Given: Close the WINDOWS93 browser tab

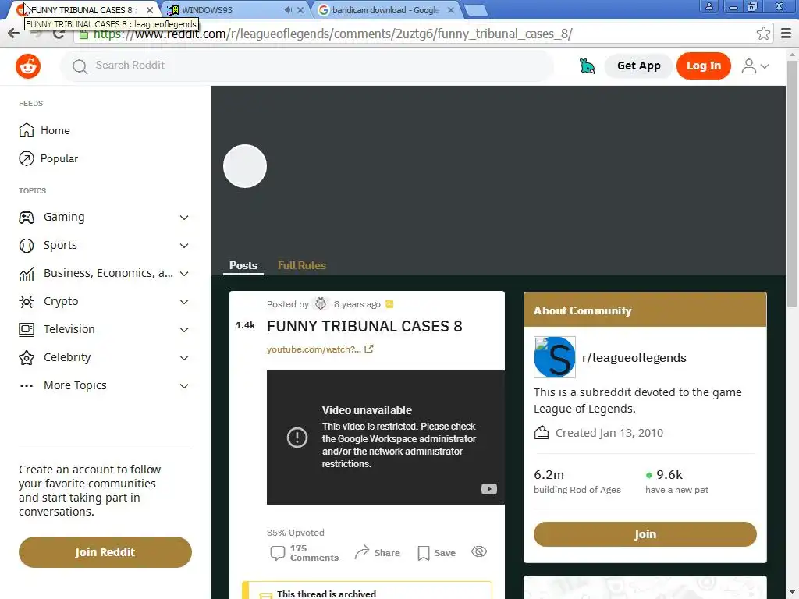Looking at the screenshot, I should (x=300, y=9).
